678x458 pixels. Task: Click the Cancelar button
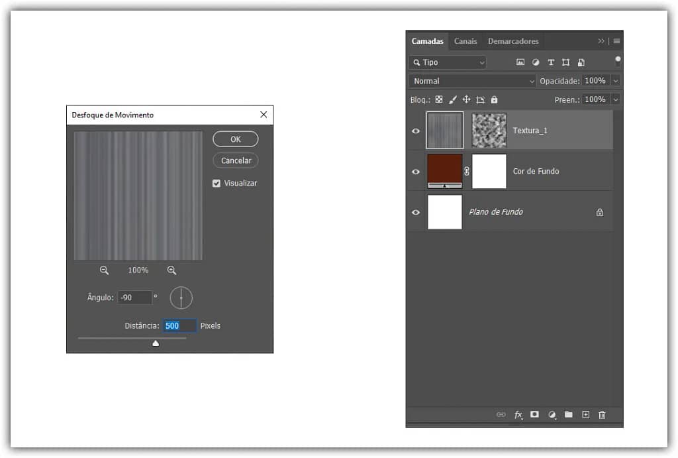click(236, 160)
